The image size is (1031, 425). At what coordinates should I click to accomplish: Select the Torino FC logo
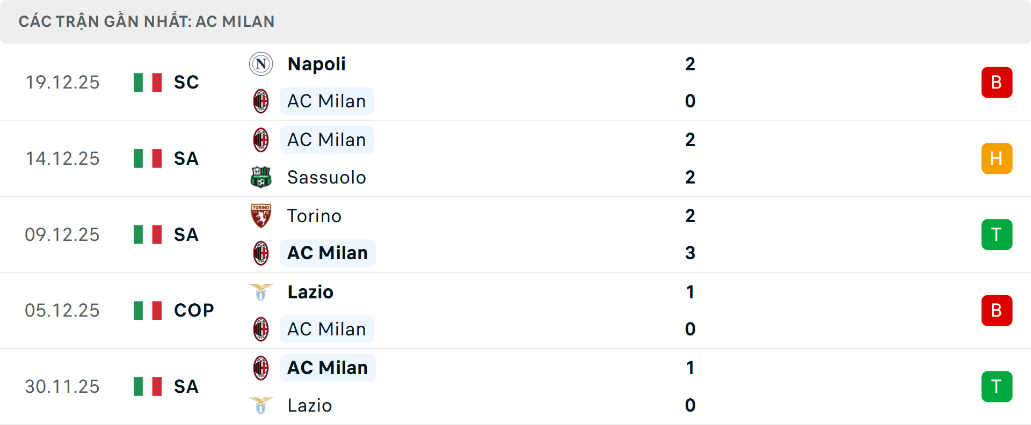click(261, 216)
